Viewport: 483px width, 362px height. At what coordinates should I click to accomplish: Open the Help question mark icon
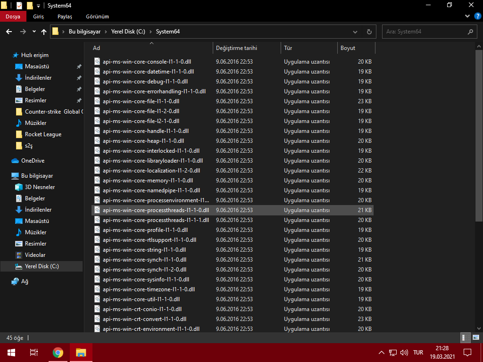click(x=477, y=16)
